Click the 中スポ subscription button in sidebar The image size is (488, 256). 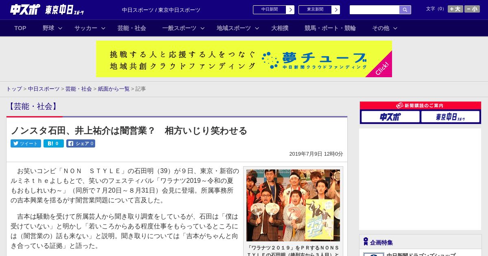click(x=390, y=117)
